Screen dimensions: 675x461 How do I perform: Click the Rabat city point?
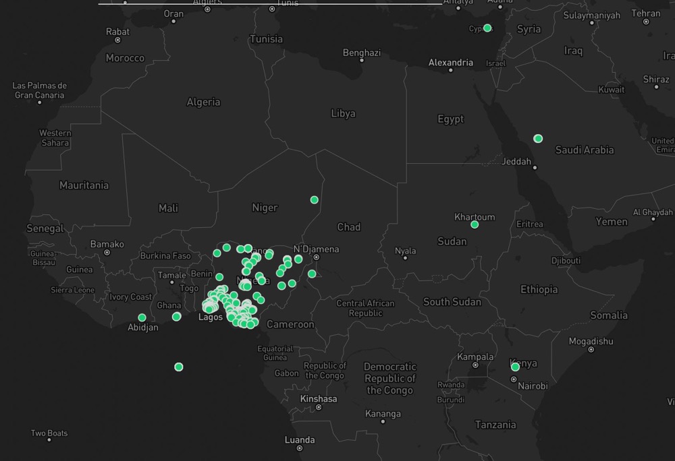coord(117,40)
